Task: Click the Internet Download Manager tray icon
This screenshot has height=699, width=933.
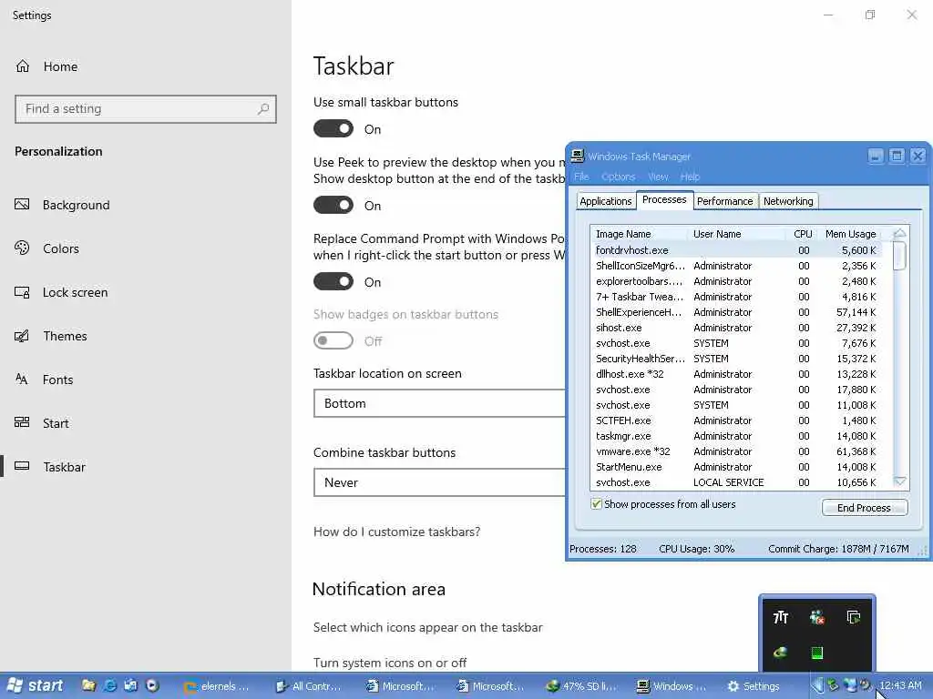Action: (x=781, y=653)
